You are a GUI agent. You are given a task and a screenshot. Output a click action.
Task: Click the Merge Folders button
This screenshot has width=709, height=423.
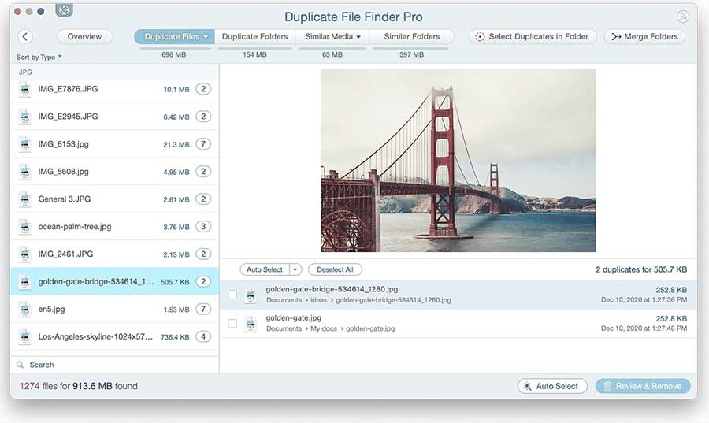[x=644, y=37]
